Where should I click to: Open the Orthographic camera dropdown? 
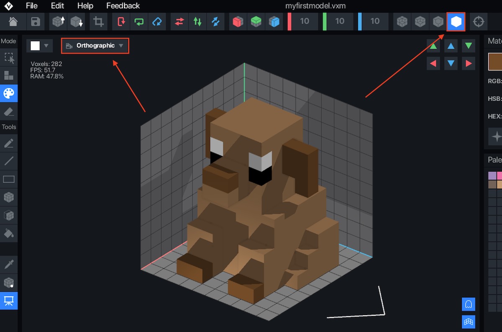[x=95, y=46]
